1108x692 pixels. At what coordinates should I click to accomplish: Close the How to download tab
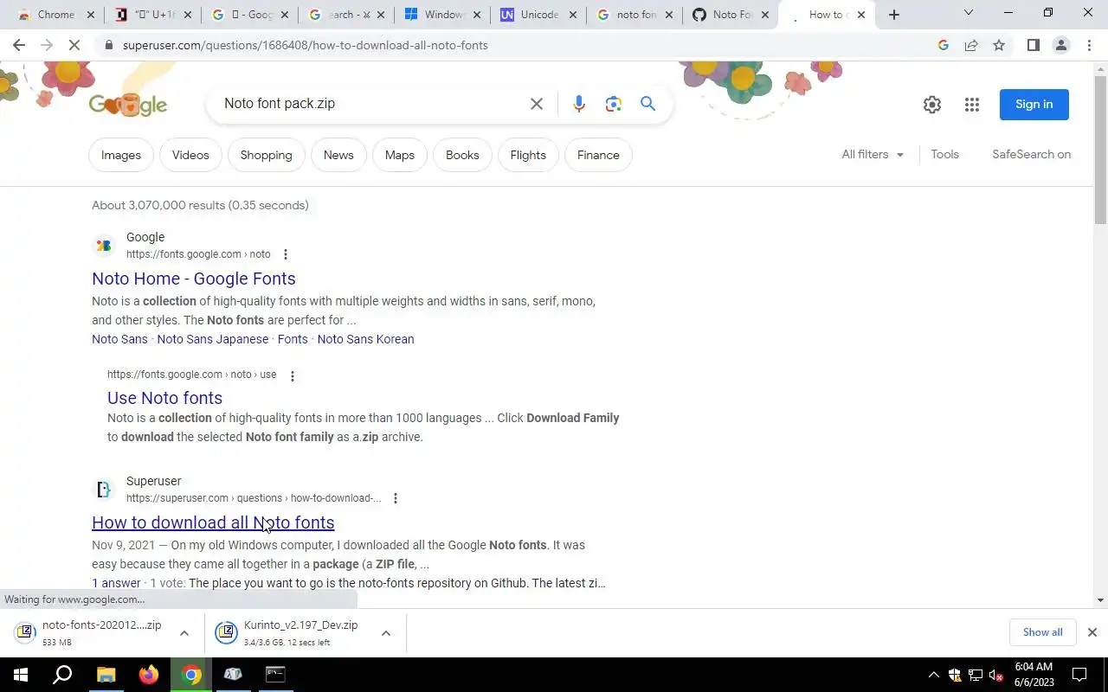click(860, 15)
